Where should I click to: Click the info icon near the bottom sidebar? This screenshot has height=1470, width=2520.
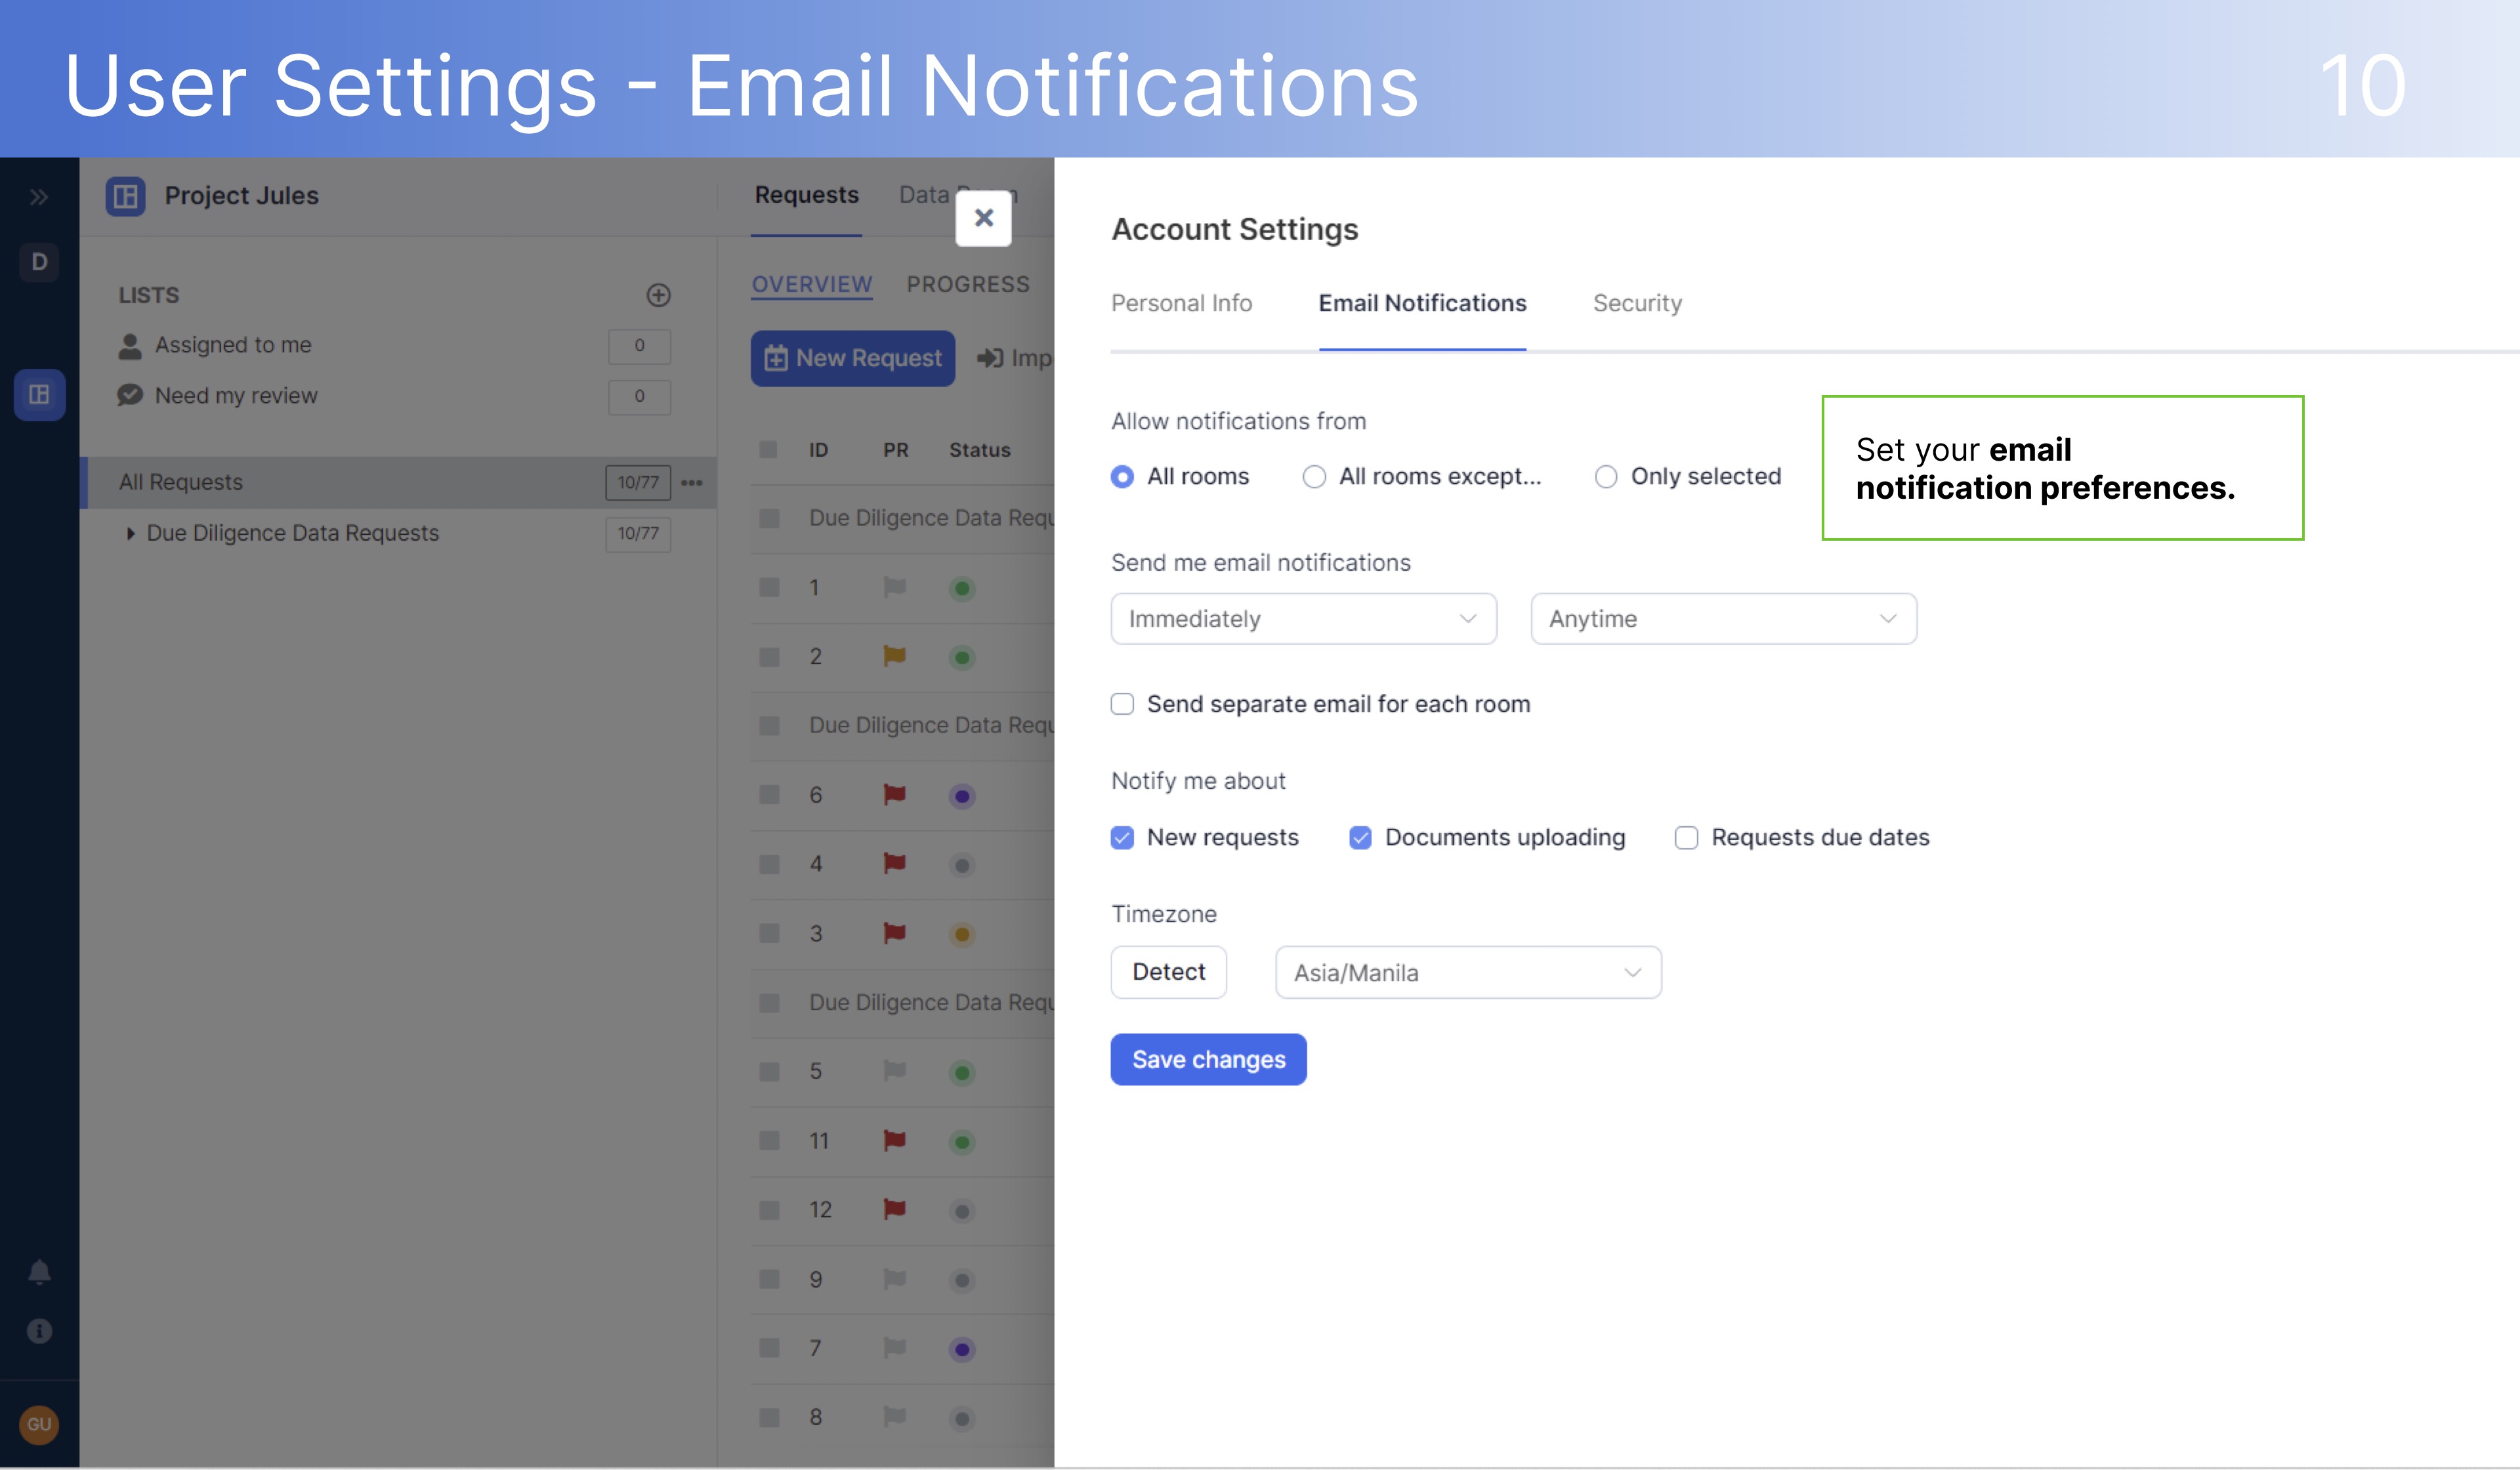click(38, 1331)
